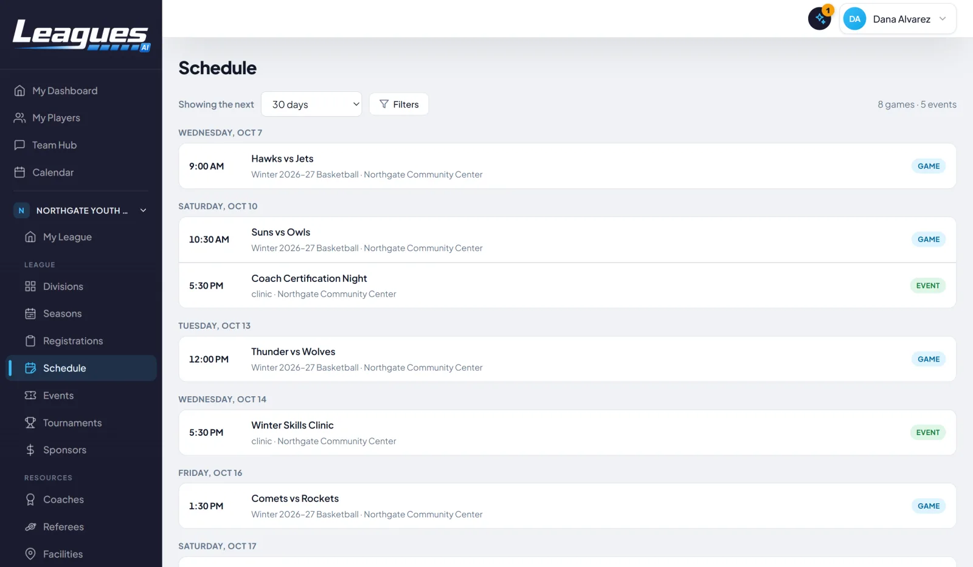The width and height of the screenshot is (973, 567).
Task: Click the Divisions grid icon
Action: [30, 286]
